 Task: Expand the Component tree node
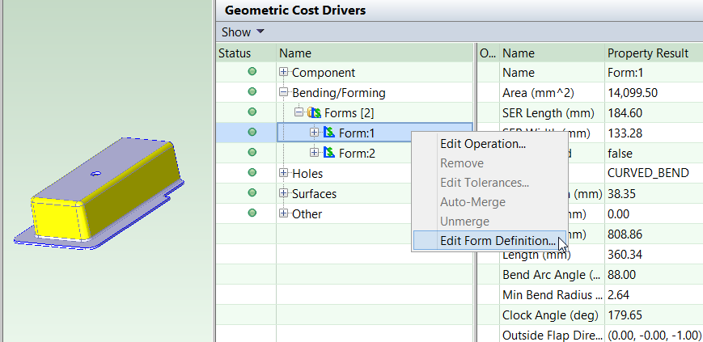tap(284, 73)
